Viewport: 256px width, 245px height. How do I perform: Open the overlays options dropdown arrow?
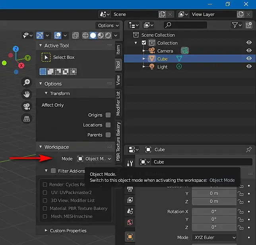coord(65,35)
